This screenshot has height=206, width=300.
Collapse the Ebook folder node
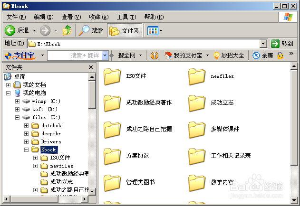[27, 150]
